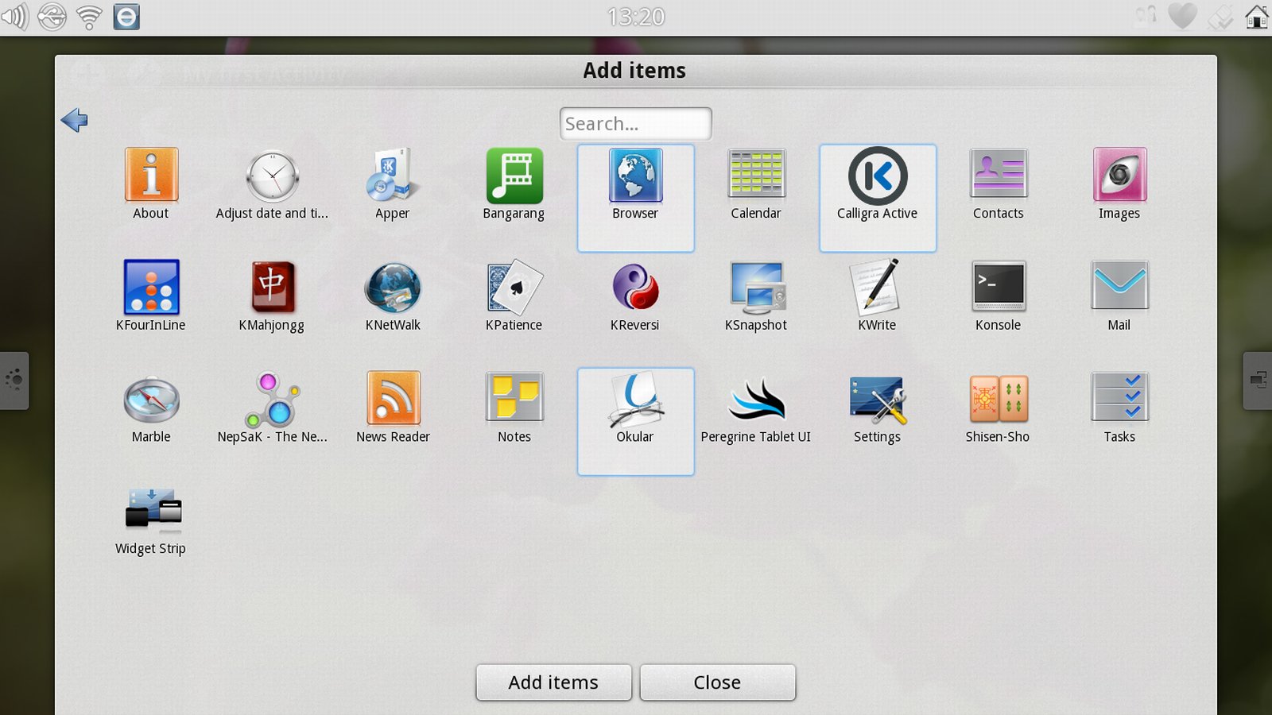1272x715 pixels.
Task: Select the Mail envelope icon
Action: tap(1119, 286)
